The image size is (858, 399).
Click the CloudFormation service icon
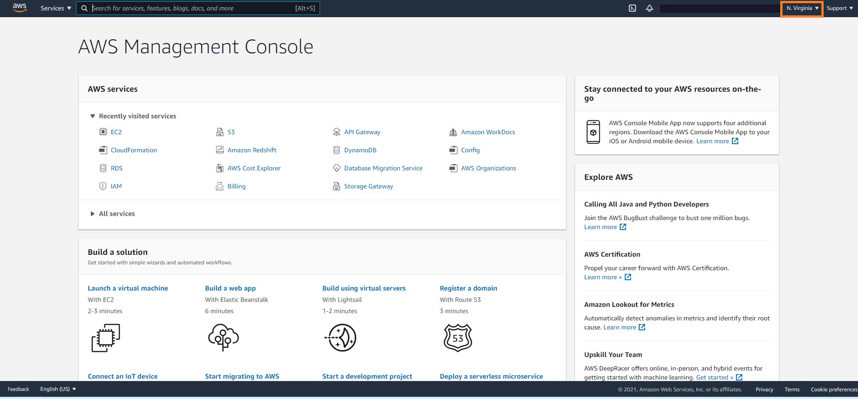103,150
